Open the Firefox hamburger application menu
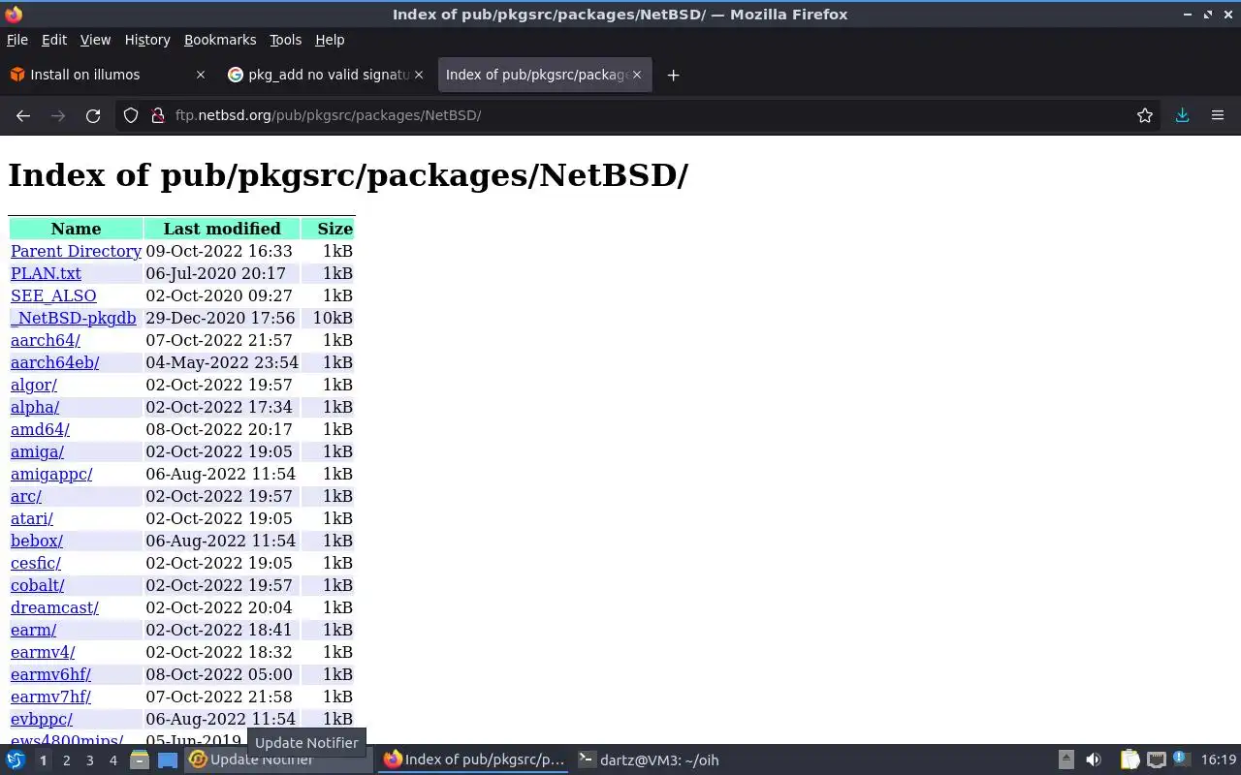 pyautogui.click(x=1218, y=115)
